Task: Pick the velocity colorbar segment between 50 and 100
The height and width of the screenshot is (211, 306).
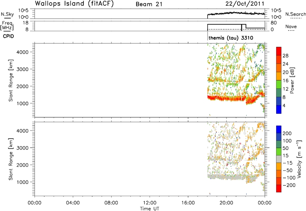Action: (279, 144)
